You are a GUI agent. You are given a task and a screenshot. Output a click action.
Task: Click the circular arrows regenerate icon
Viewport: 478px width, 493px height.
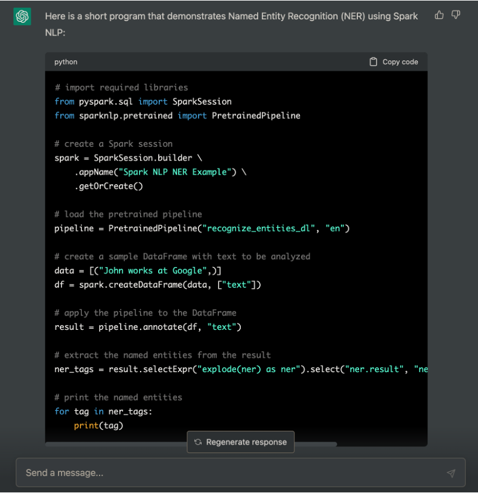[x=198, y=442]
